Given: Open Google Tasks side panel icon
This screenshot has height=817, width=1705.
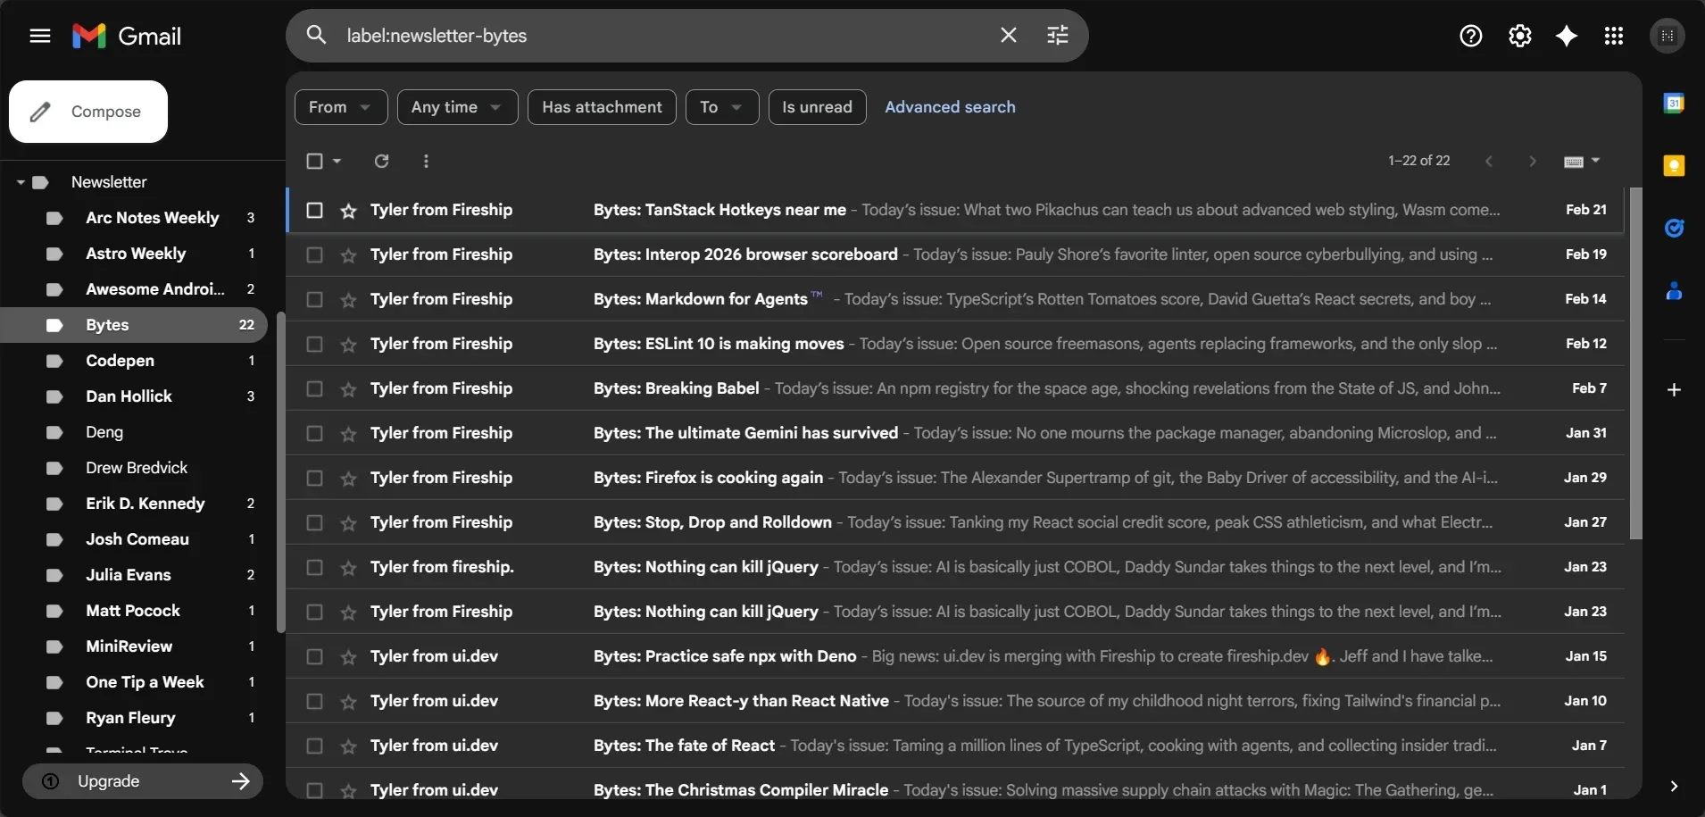Looking at the screenshot, I should tap(1674, 228).
